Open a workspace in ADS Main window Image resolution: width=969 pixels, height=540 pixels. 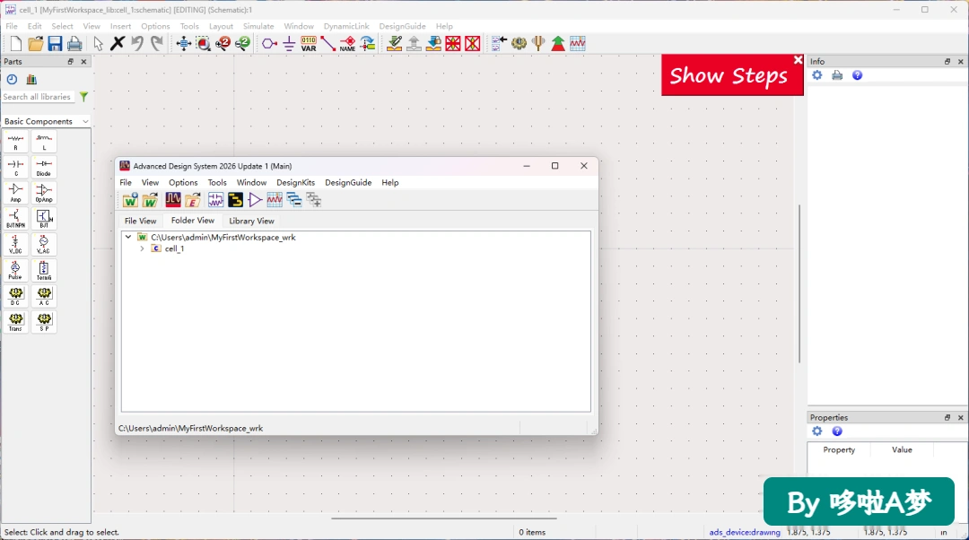(150, 199)
